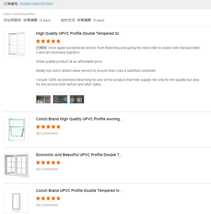This screenshot has width=211, height=214.
Task: Open the Economic And Beautiful UPVC Profile title
Action: 79,155
